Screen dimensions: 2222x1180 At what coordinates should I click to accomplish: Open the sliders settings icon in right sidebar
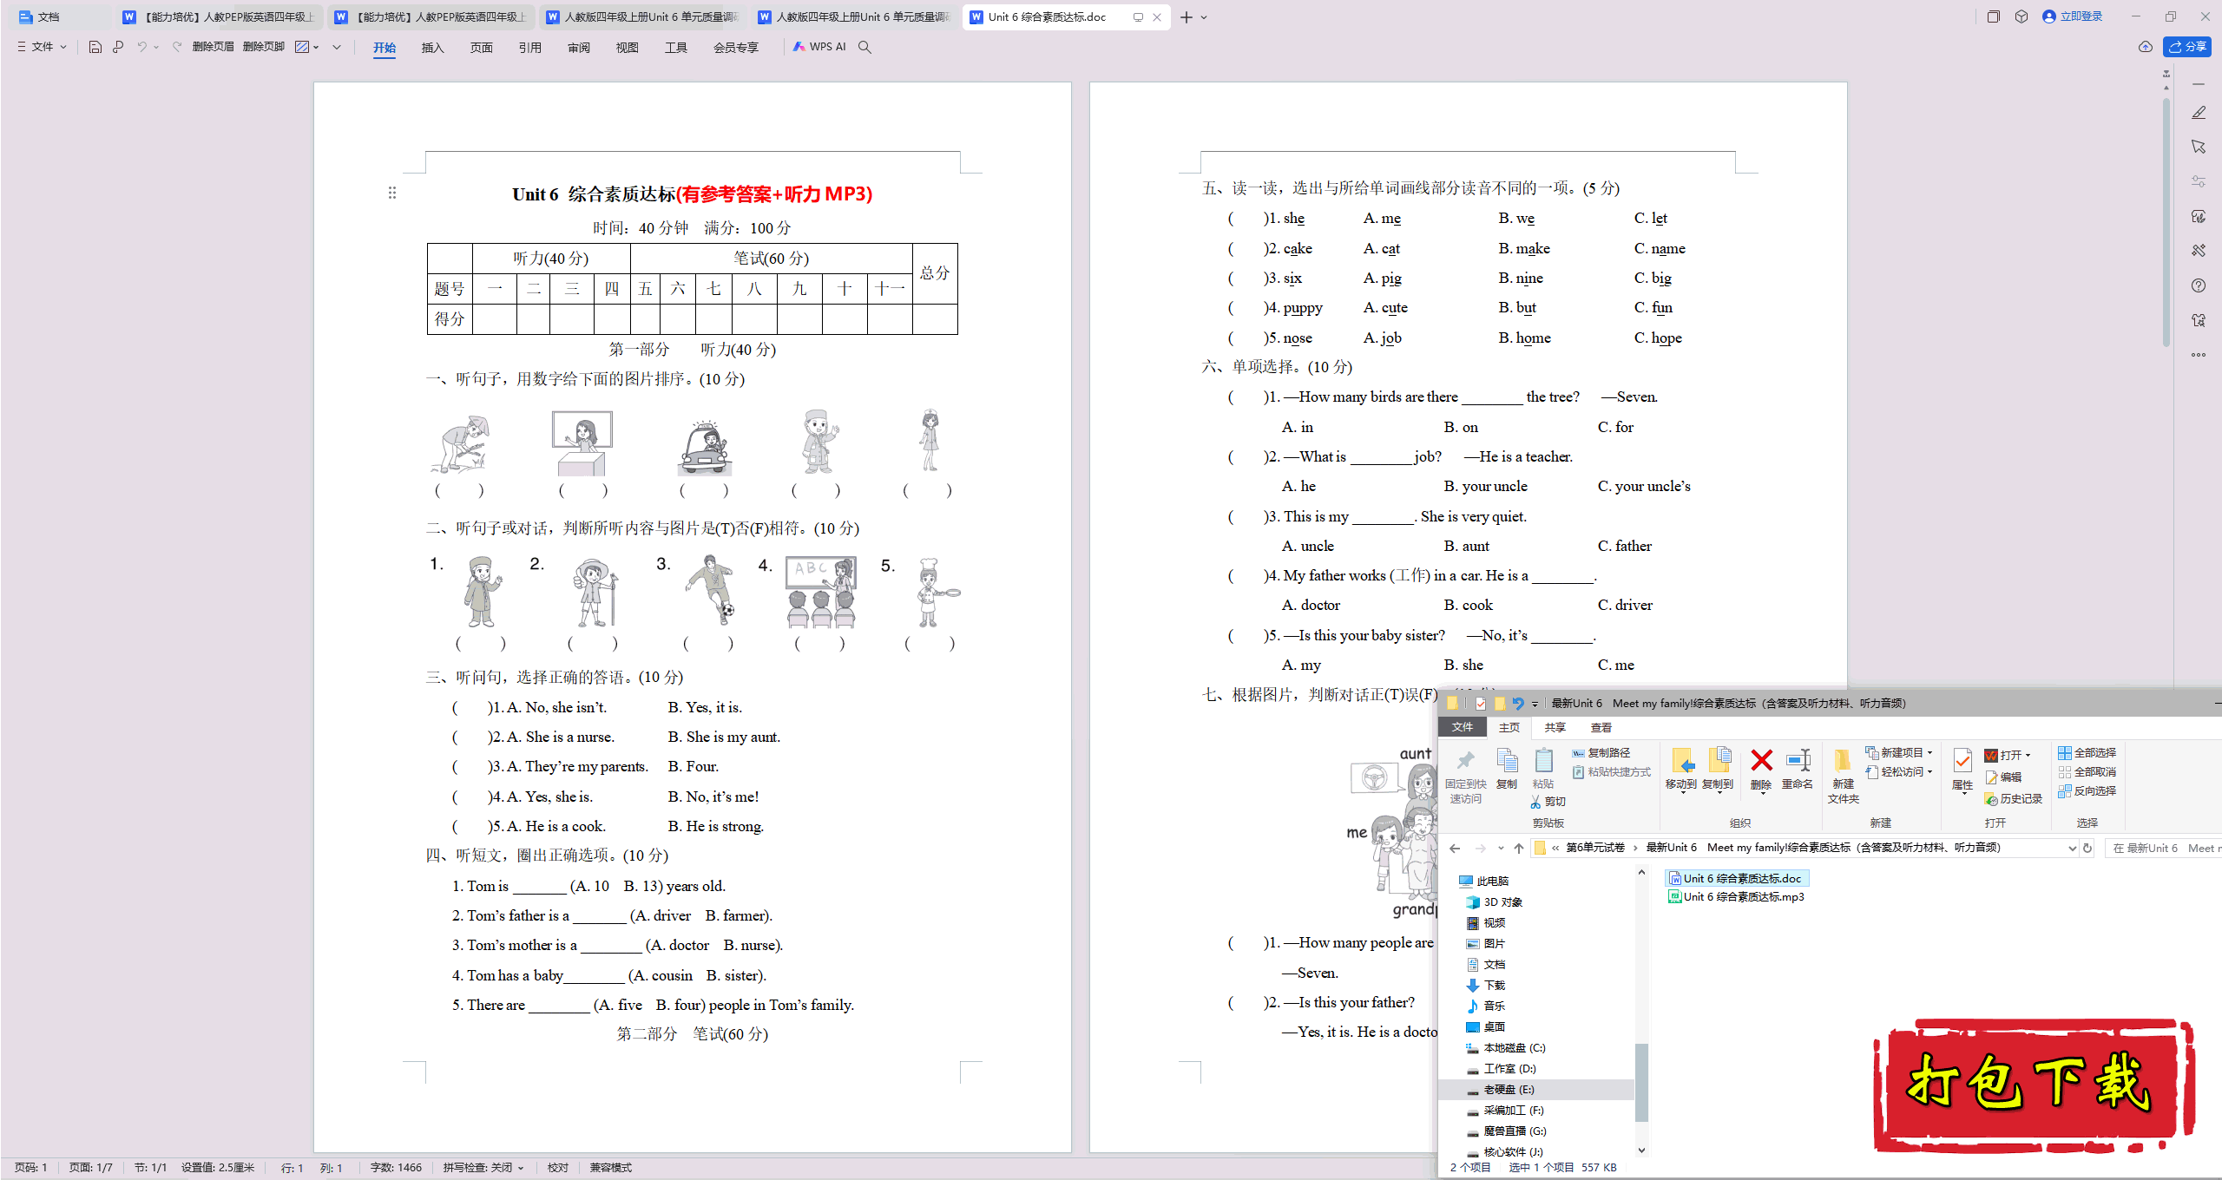(2199, 181)
